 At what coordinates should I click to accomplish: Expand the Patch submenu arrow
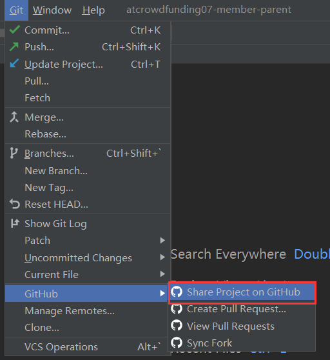tap(162, 241)
